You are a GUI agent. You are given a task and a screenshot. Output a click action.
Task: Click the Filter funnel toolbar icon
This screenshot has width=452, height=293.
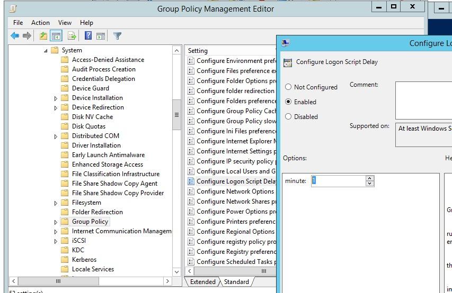pos(117,35)
